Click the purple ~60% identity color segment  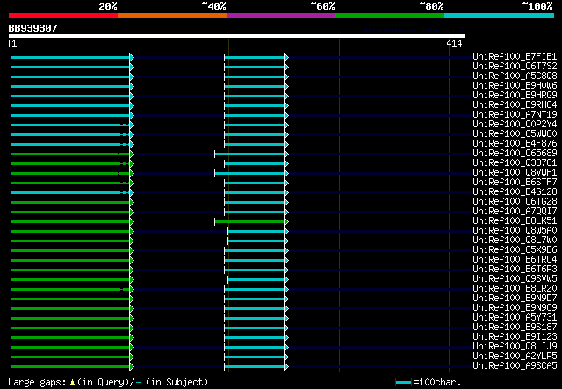click(x=281, y=16)
